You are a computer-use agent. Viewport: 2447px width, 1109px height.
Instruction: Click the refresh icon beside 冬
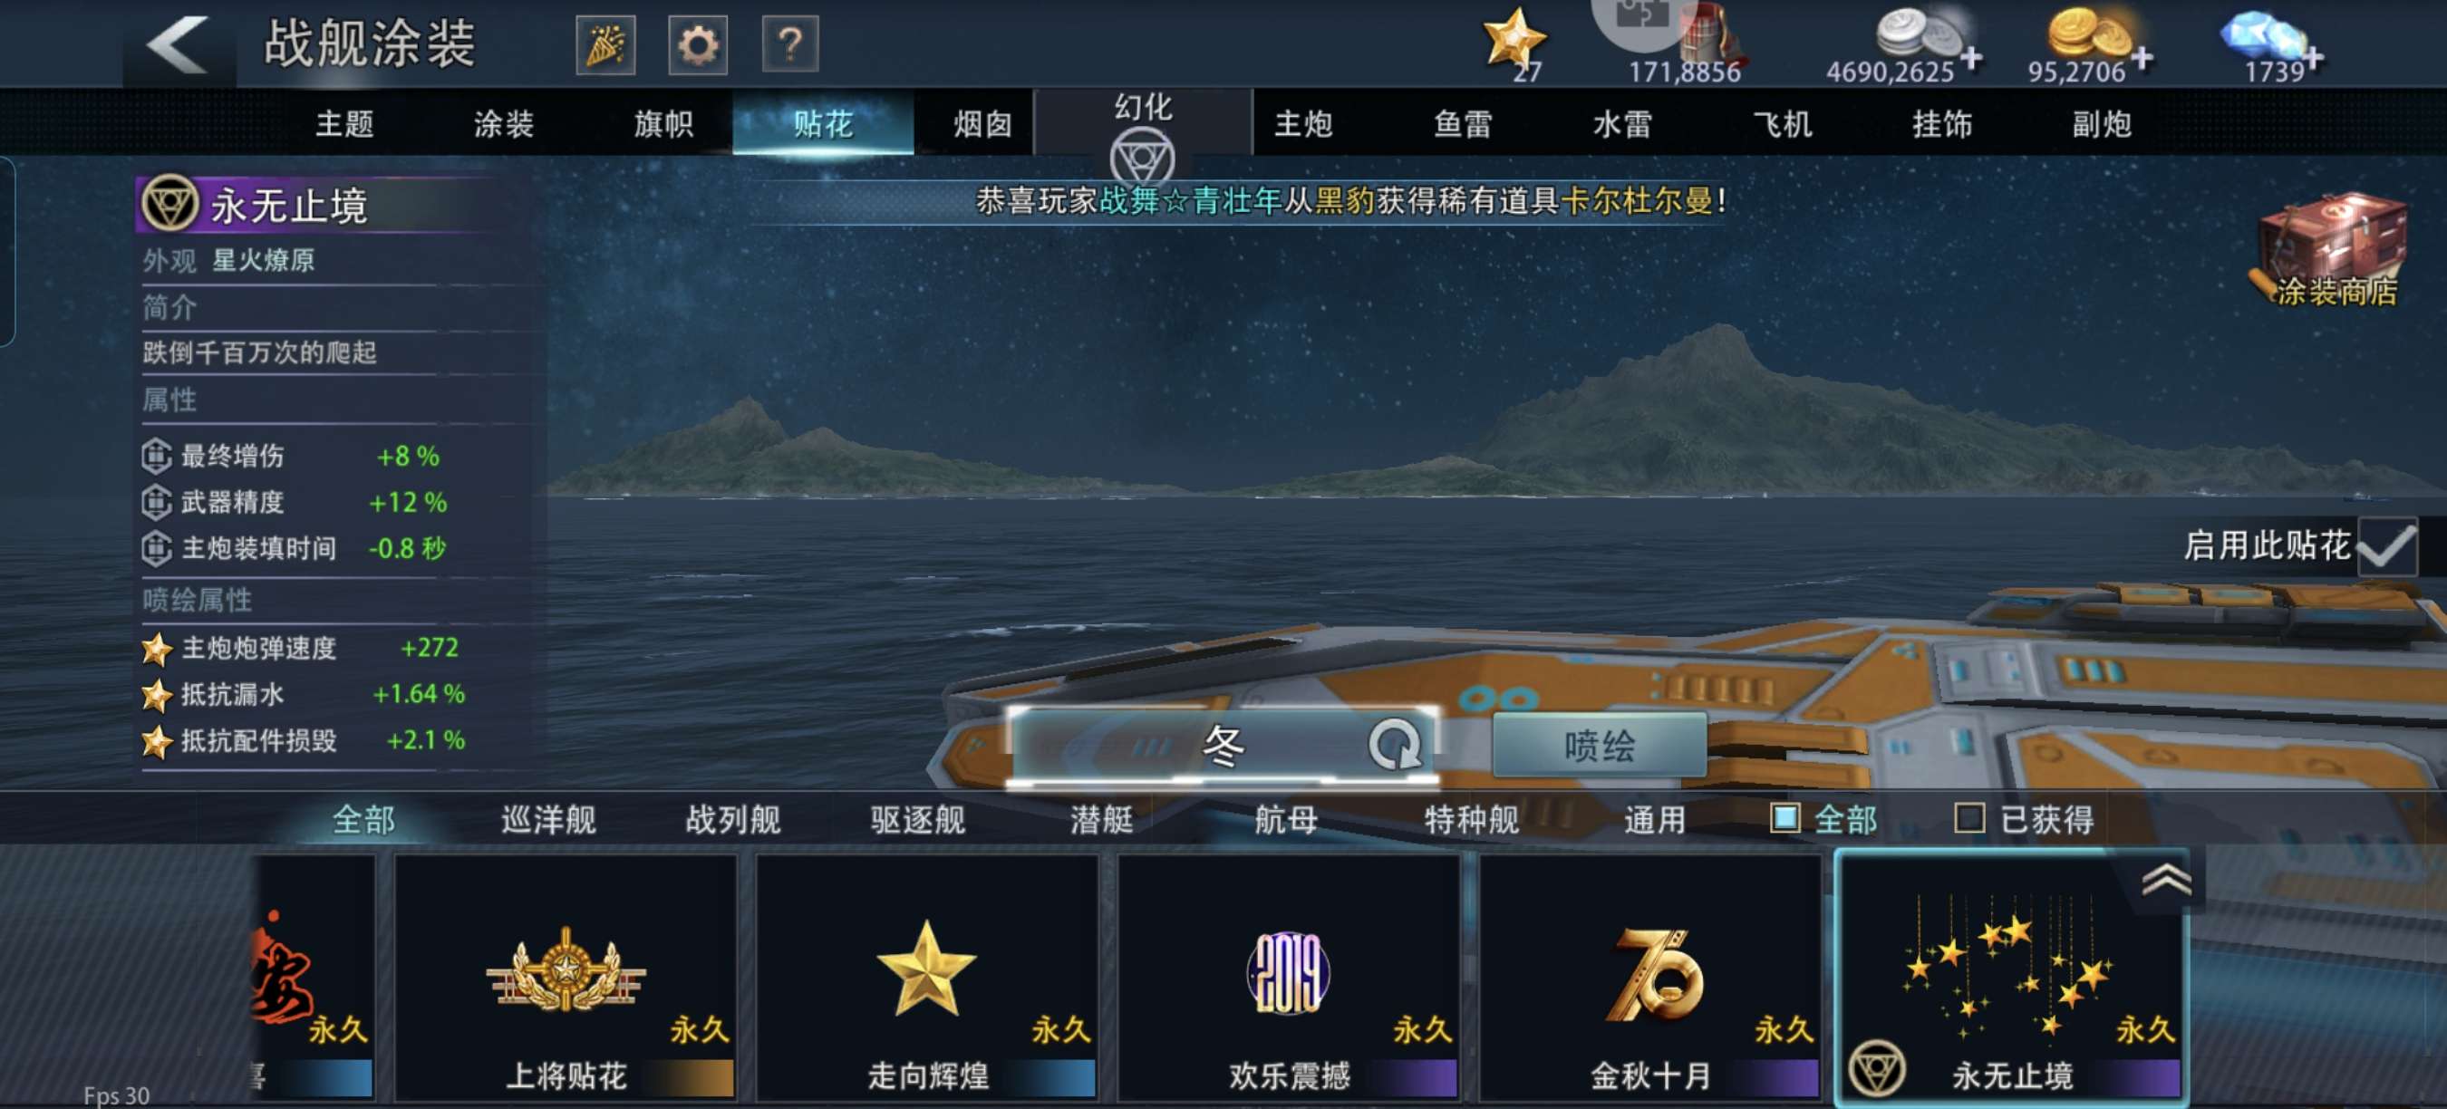[1394, 744]
